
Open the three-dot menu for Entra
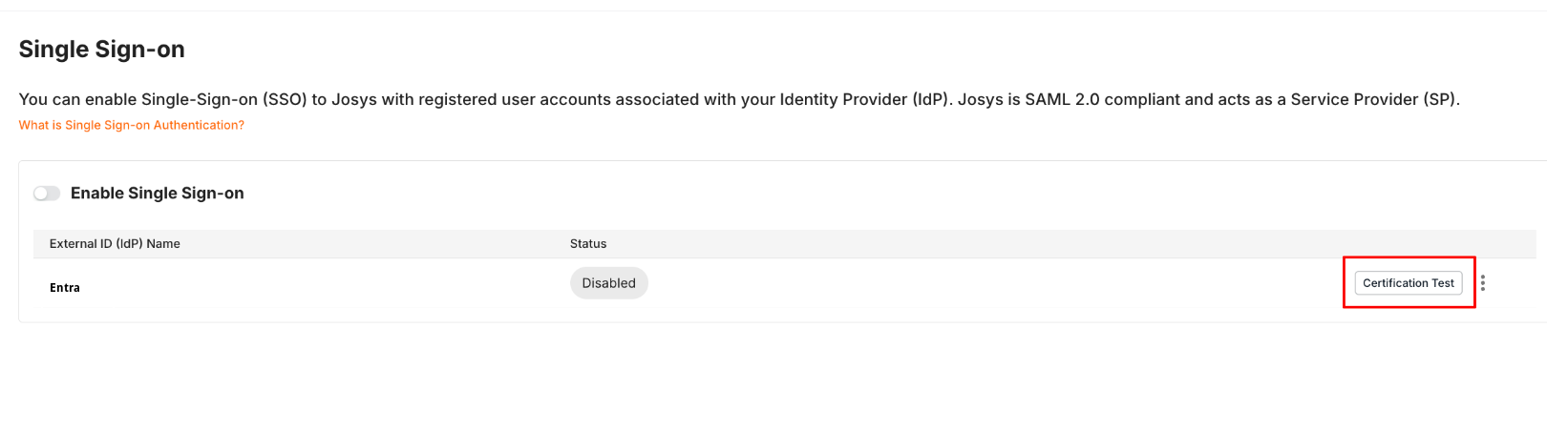[x=1482, y=283]
